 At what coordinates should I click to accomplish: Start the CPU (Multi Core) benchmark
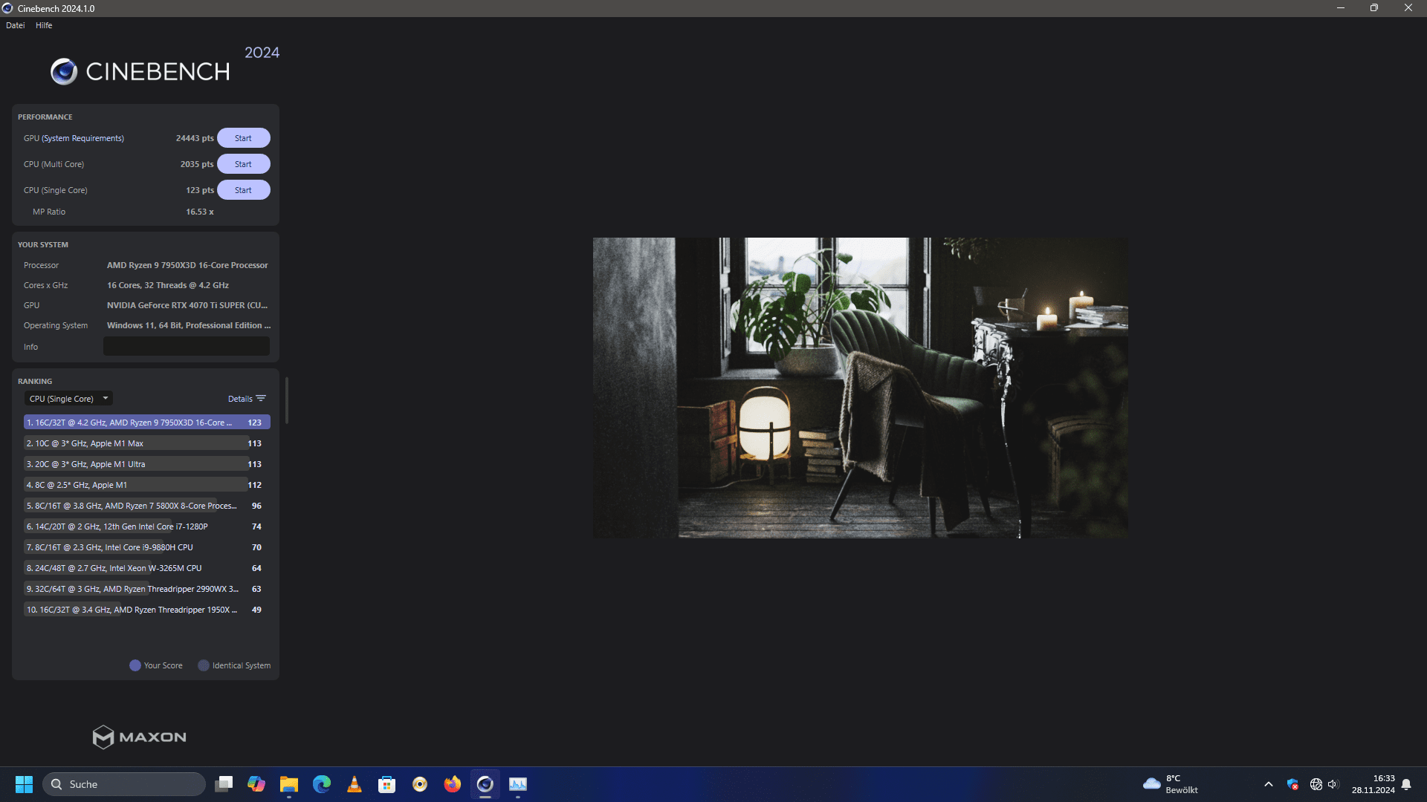pos(243,164)
